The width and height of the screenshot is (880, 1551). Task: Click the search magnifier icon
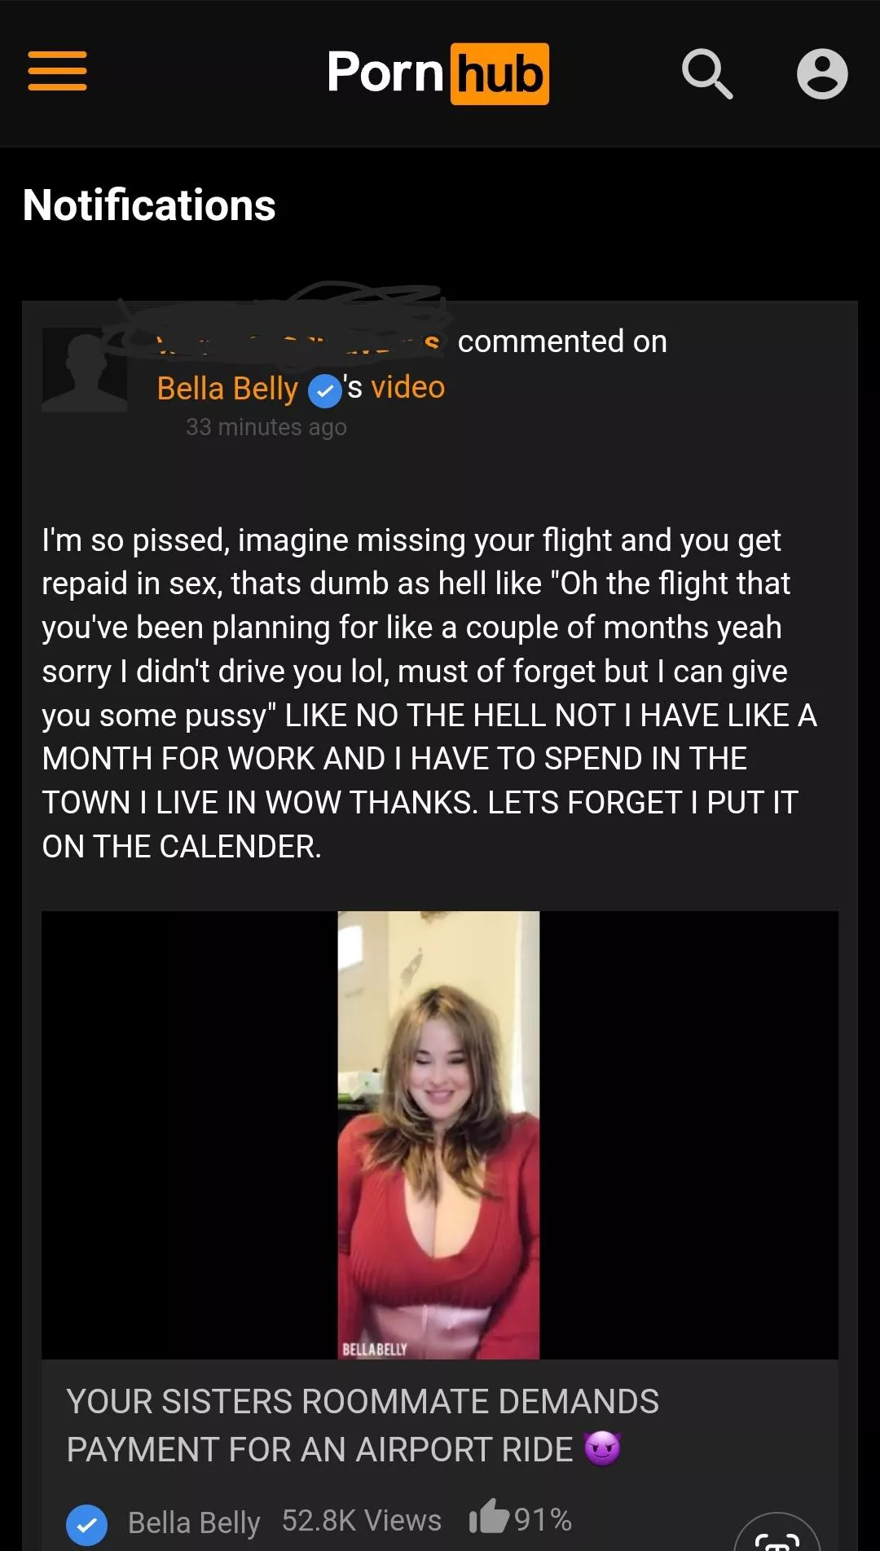707,74
